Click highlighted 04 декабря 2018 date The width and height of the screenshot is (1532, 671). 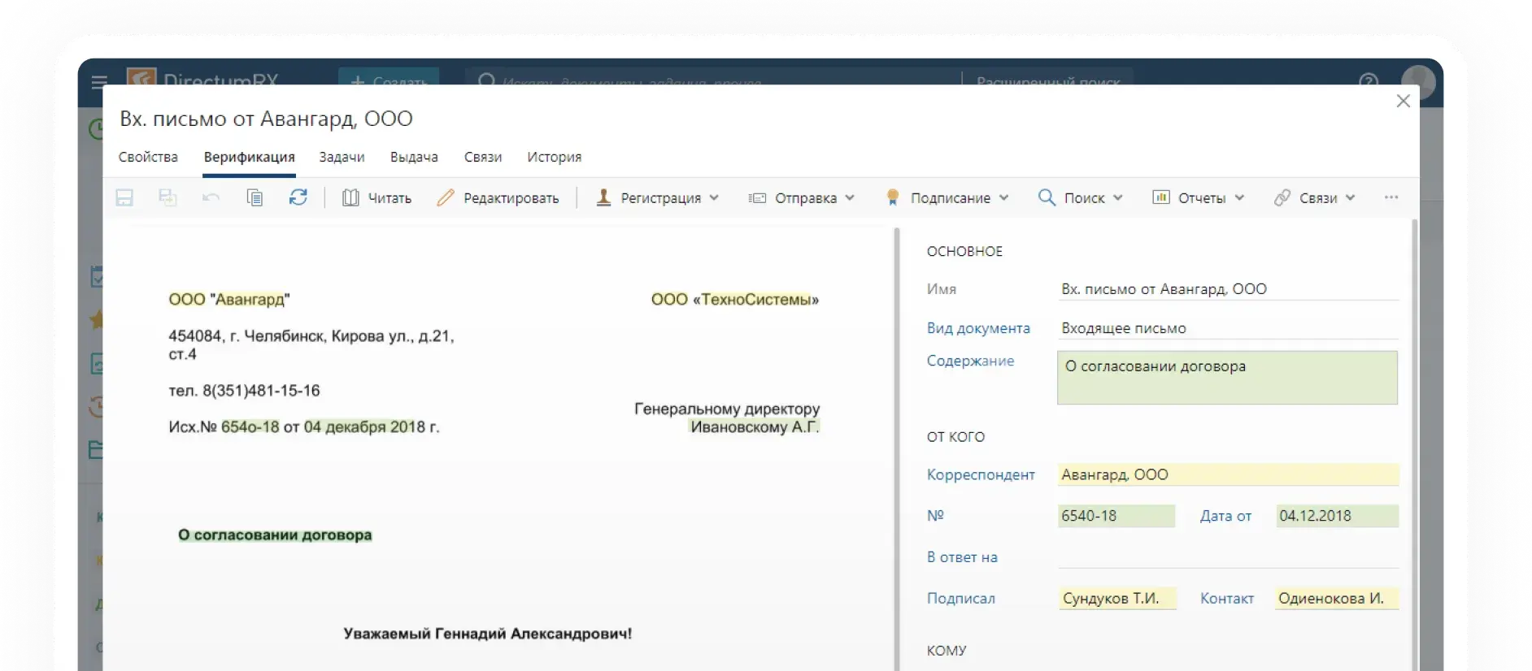[364, 427]
